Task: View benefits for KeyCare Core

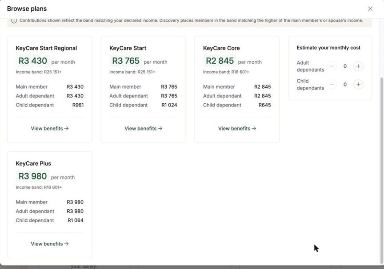Action: click(x=237, y=128)
